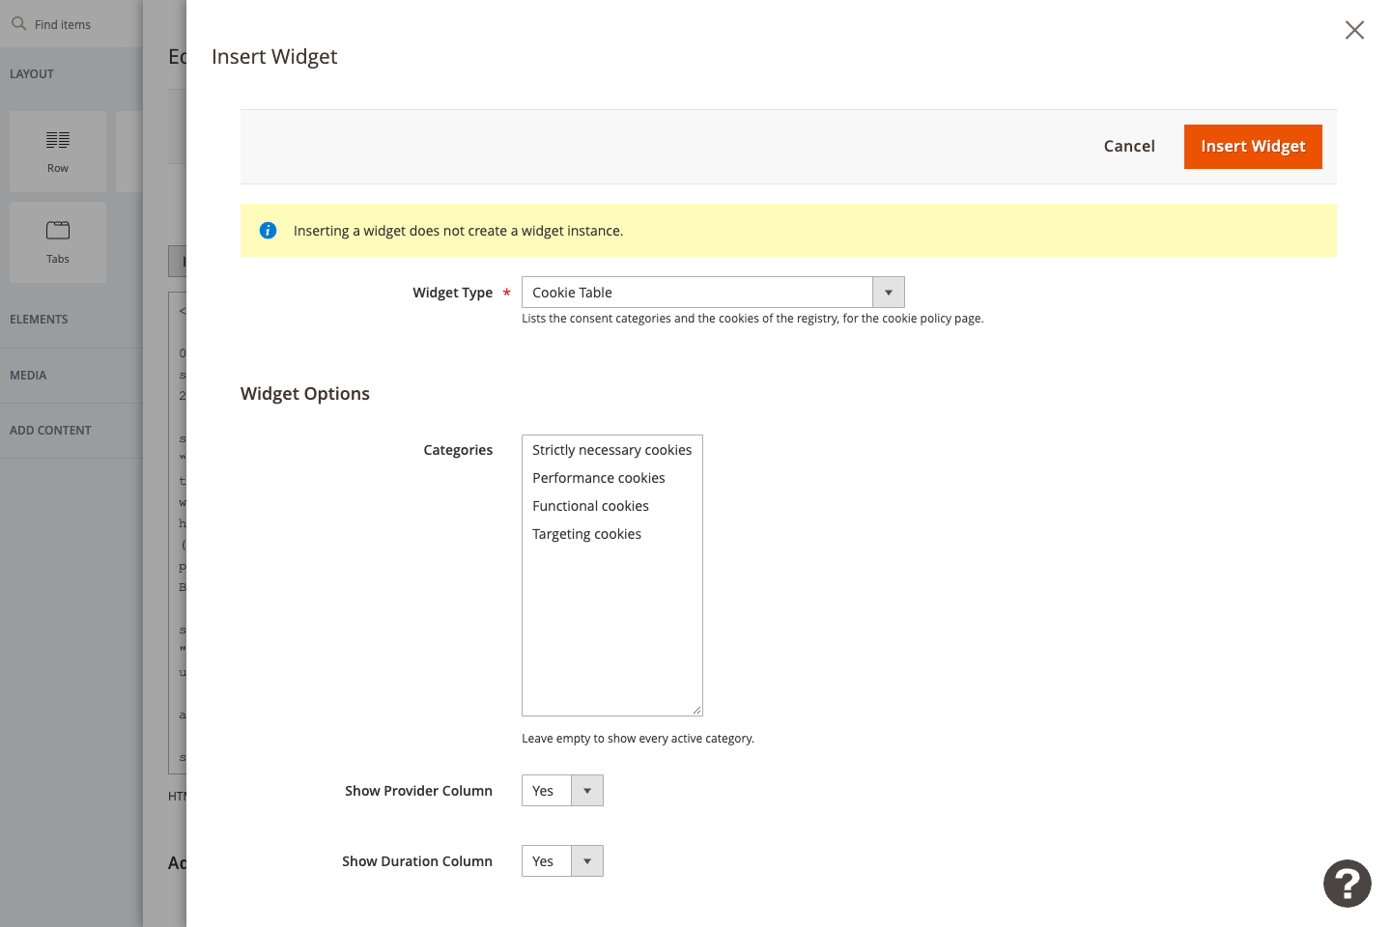Screen dimensions: 1391x927
Task: Select Strictly necessary cookies category
Action: (x=611, y=450)
